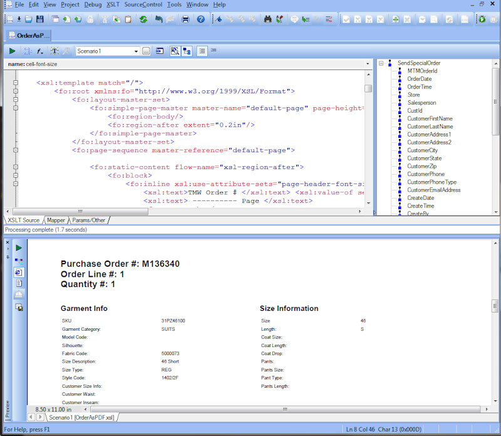Open the SourceControl menu
This screenshot has width=501, height=436.
[143, 4]
